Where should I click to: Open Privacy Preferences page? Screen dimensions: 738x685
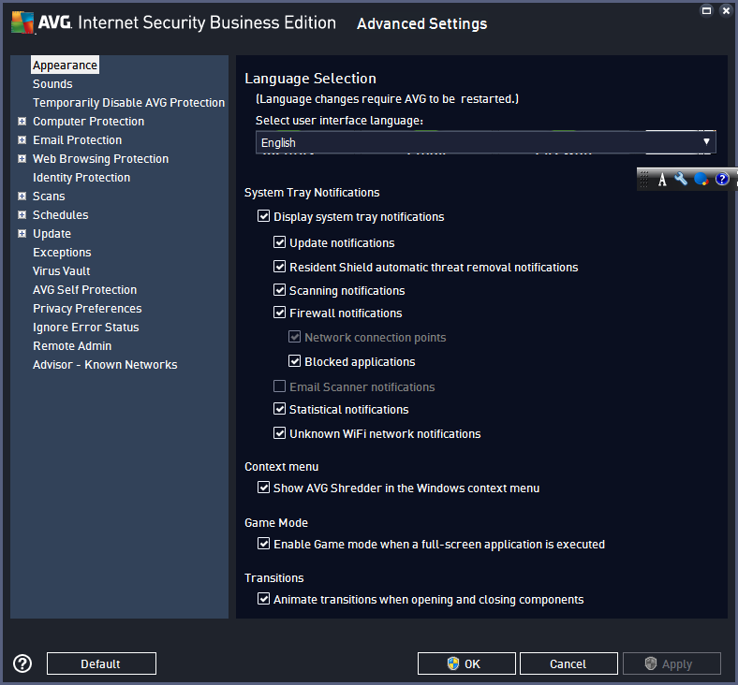coord(87,309)
